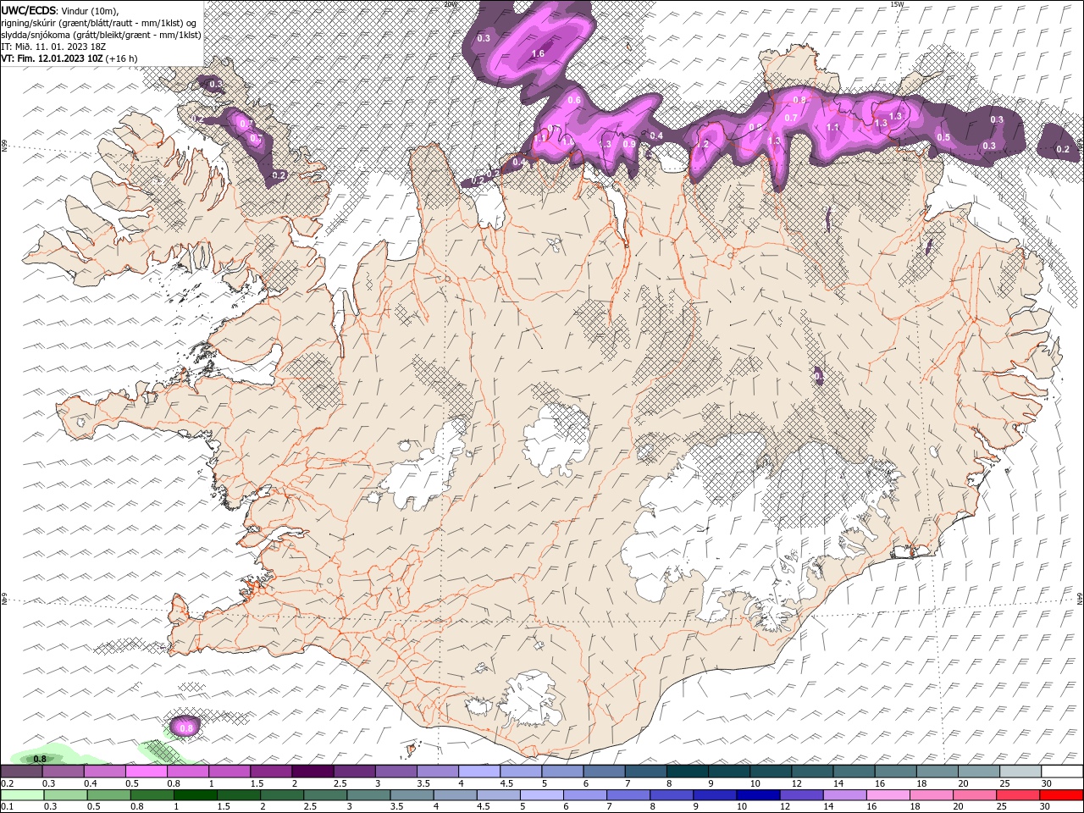Pick snow legend white swatch after 30
The height and width of the screenshot is (813, 1084).
(x=1062, y=772)
